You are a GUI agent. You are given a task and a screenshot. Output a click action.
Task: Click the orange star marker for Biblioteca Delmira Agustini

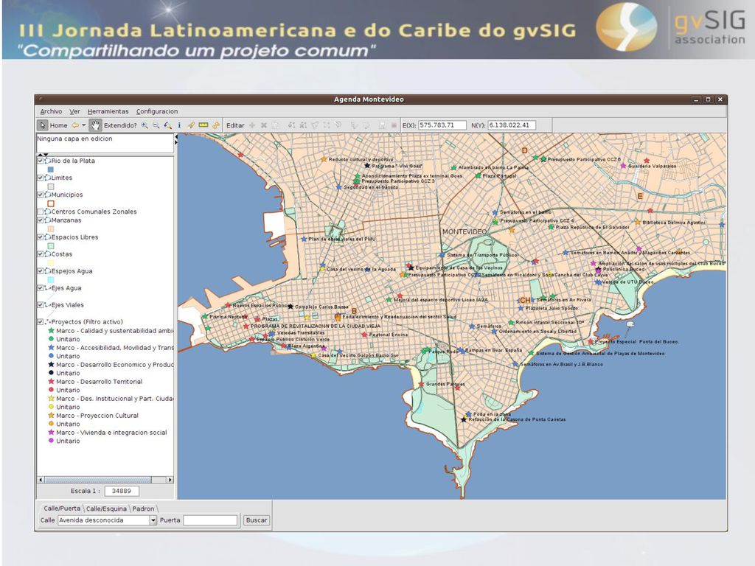pyautogui.click(x=638, y=222)
